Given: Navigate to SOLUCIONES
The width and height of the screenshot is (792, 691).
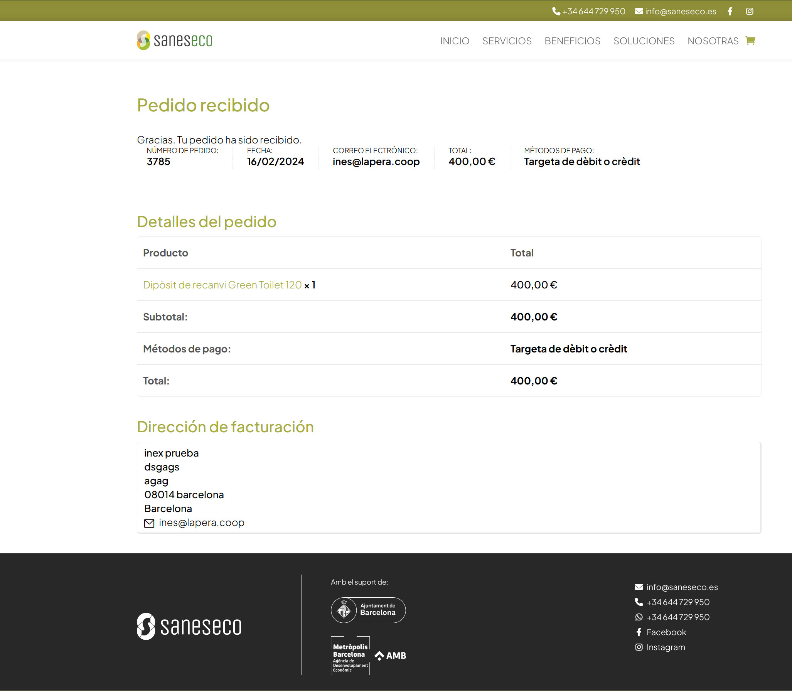Looking at the screenshot, I should pyautogui.click(x=644, y=41).
